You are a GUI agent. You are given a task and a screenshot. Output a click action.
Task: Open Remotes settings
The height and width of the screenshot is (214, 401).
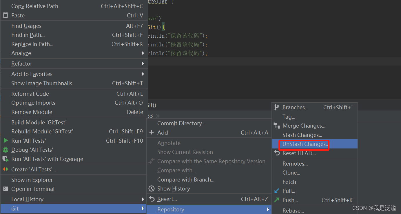click(315, 164)
